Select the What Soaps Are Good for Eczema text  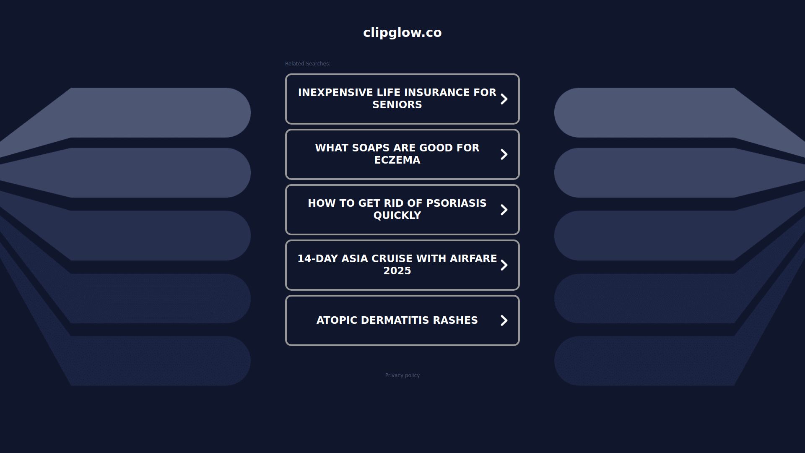coord(397,154)
